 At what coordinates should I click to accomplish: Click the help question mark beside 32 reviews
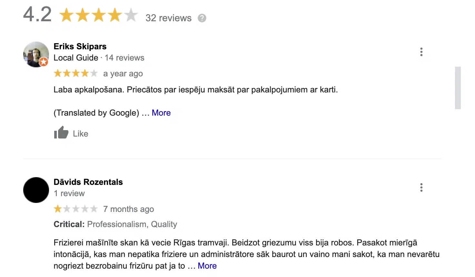[x=202, y=18]
